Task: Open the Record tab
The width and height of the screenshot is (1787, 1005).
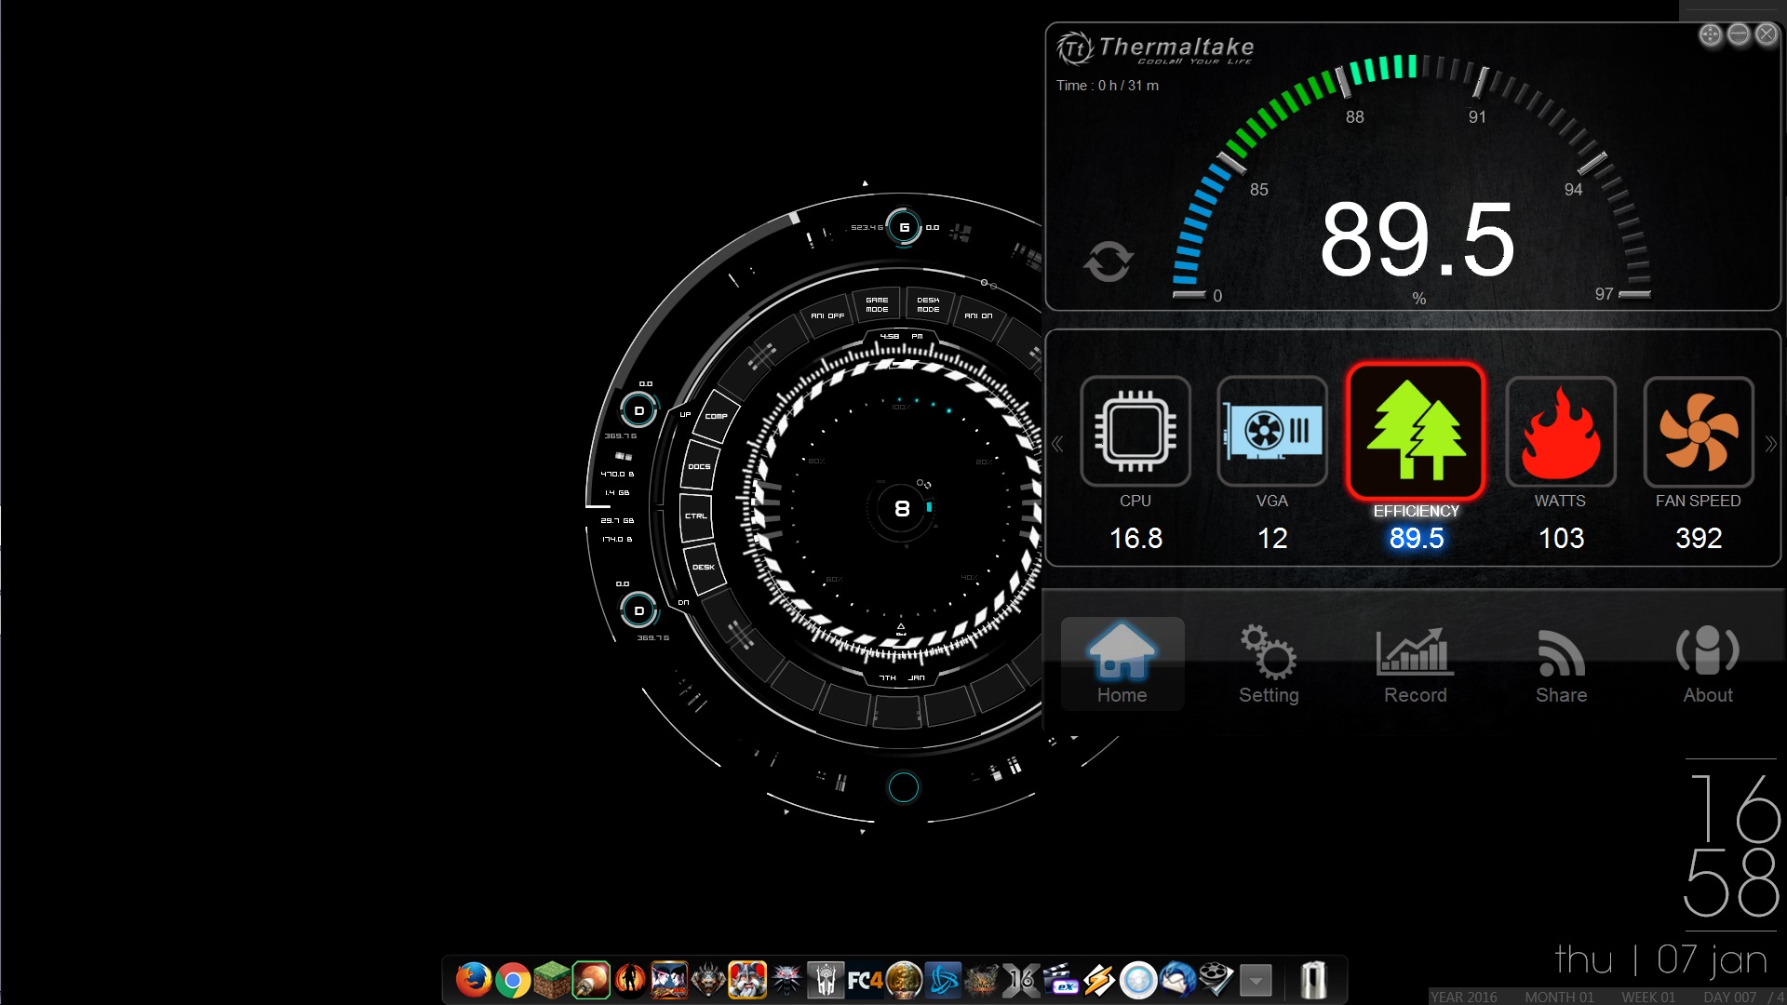Action: pyautogui.click(x=1415, y=664)
